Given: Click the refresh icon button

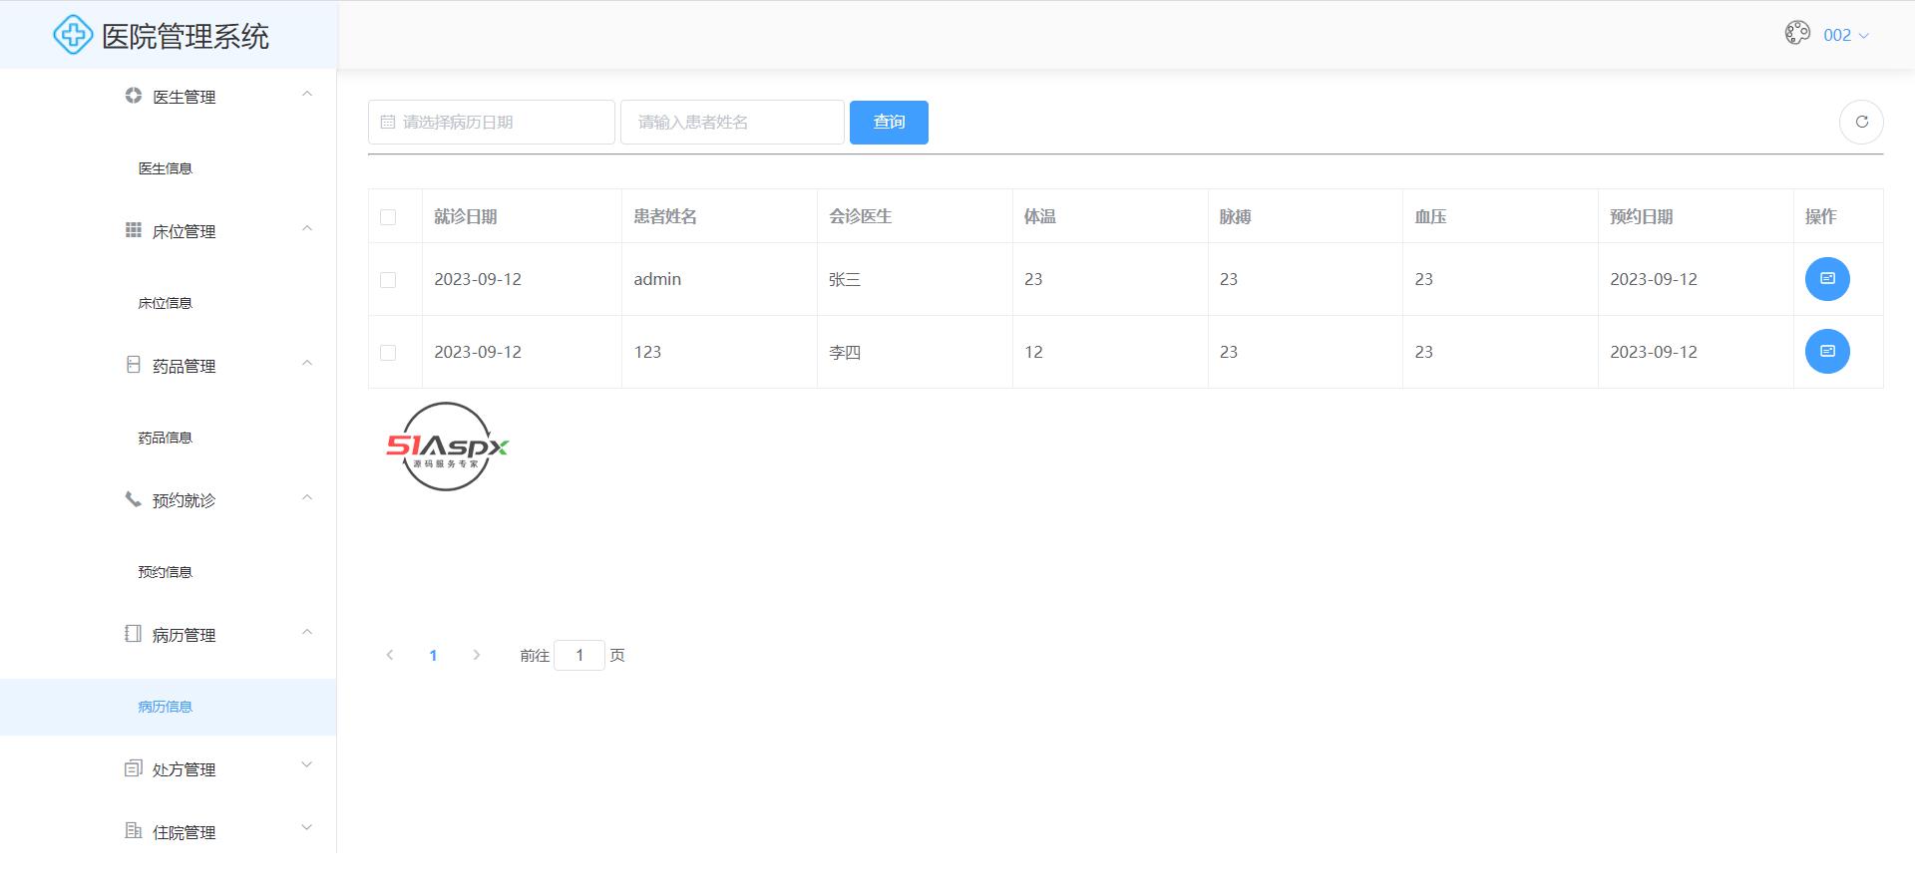Looking at the screenshot, I should point(1860,123).
